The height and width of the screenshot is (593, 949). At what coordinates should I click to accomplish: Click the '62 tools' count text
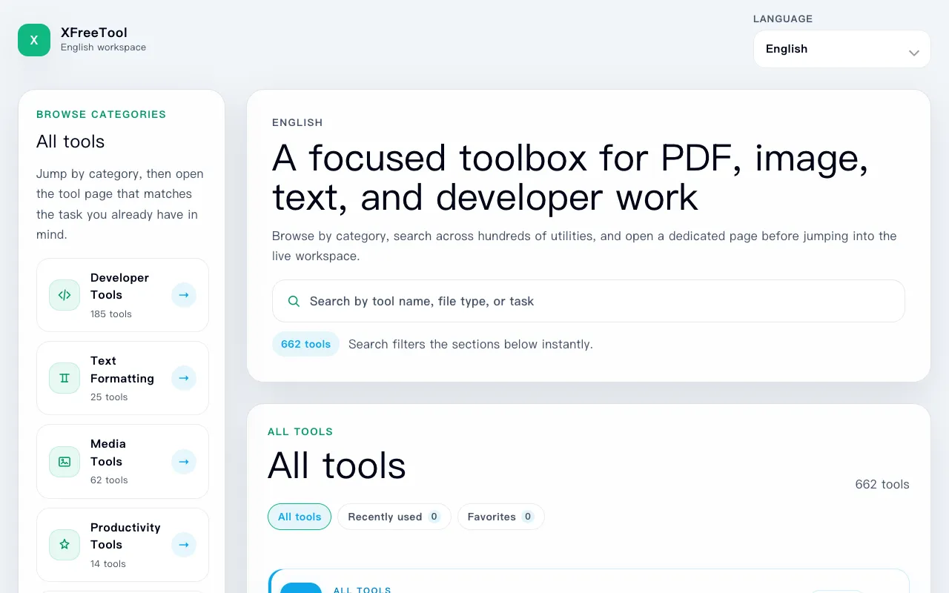pos(109,480)
